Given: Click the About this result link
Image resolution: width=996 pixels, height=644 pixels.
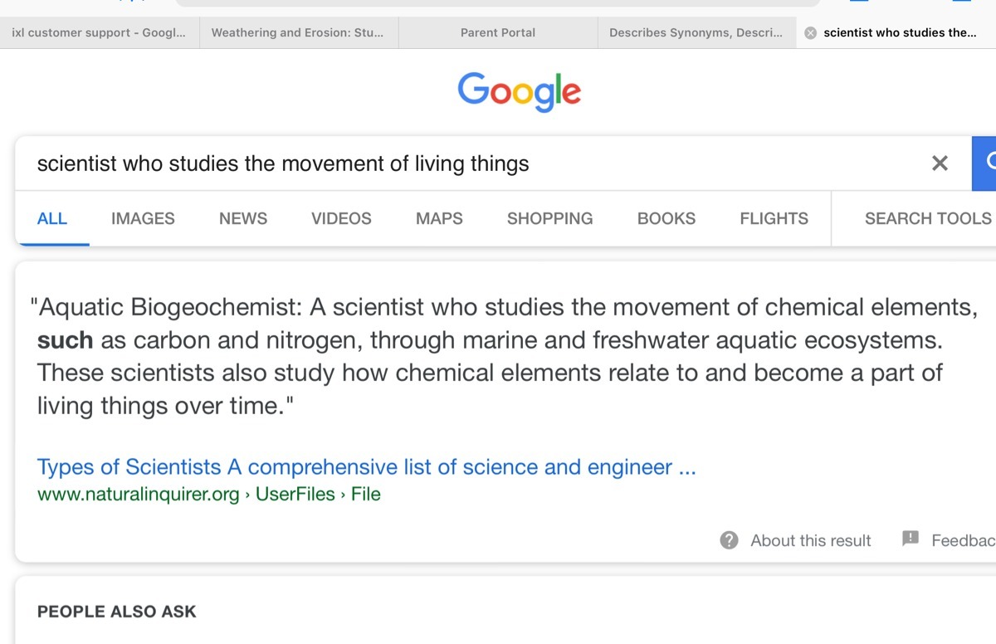Looking at the screenshot, I should (x=810, y=540).
